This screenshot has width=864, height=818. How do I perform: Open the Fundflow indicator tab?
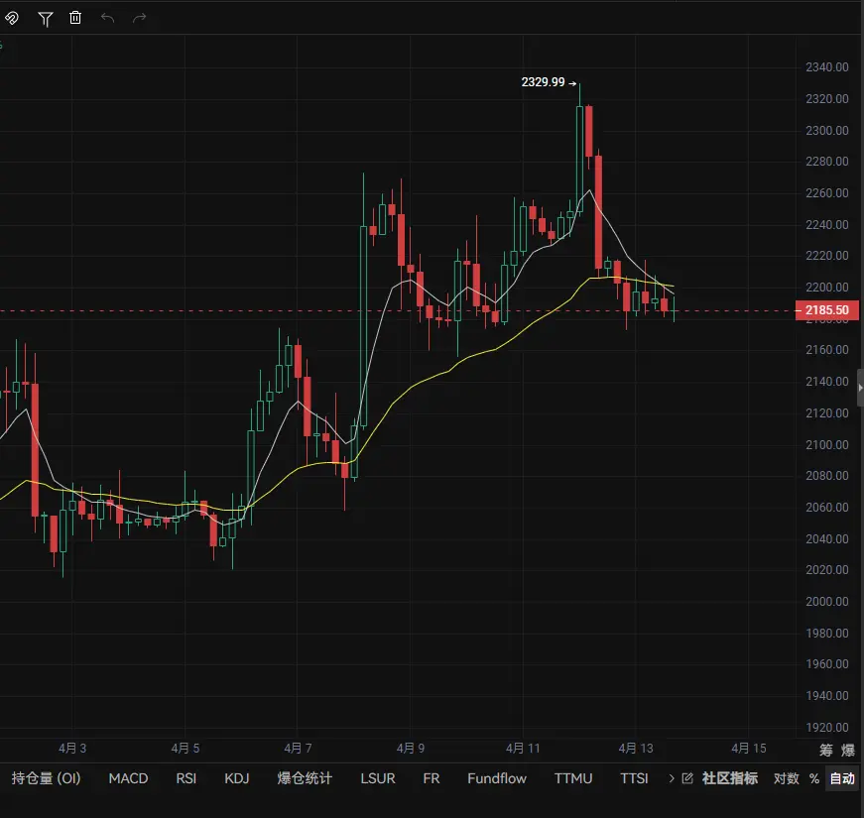point(496,777)
